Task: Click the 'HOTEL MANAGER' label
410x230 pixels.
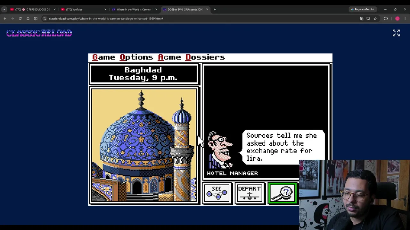Action: pyautogui.click(x=232, y=173)
